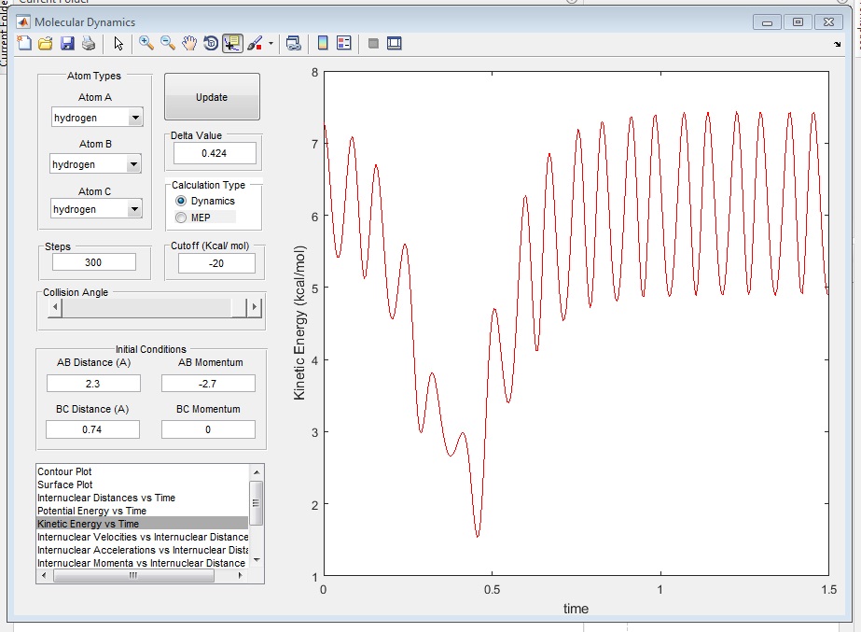
Task: Activate the Pan hand tool
Action: tap(189, 43)
